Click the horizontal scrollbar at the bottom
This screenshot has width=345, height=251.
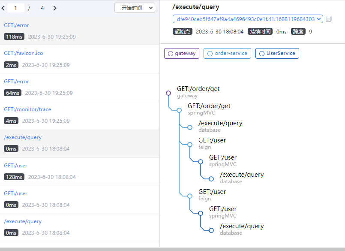coord(171,249)
